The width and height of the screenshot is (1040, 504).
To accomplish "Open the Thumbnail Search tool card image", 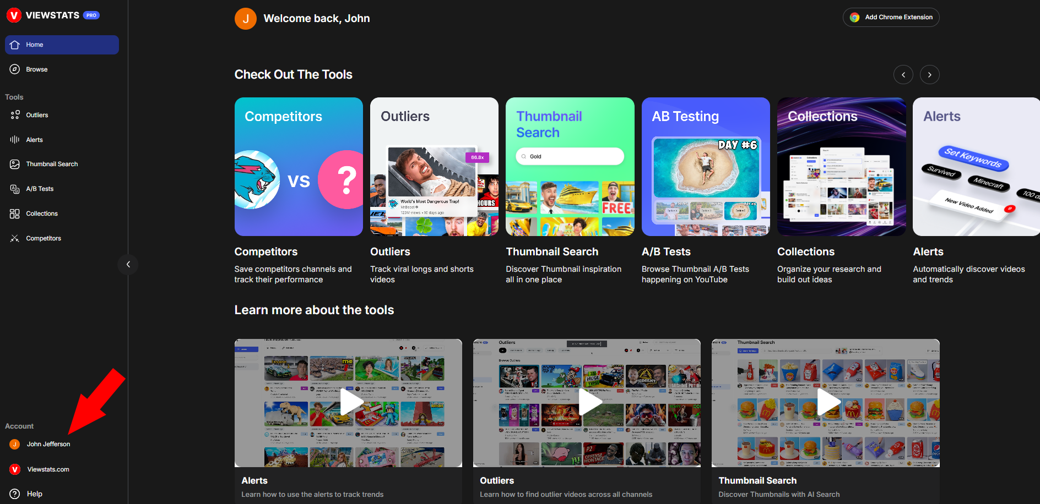I will [x=570, y=167].
